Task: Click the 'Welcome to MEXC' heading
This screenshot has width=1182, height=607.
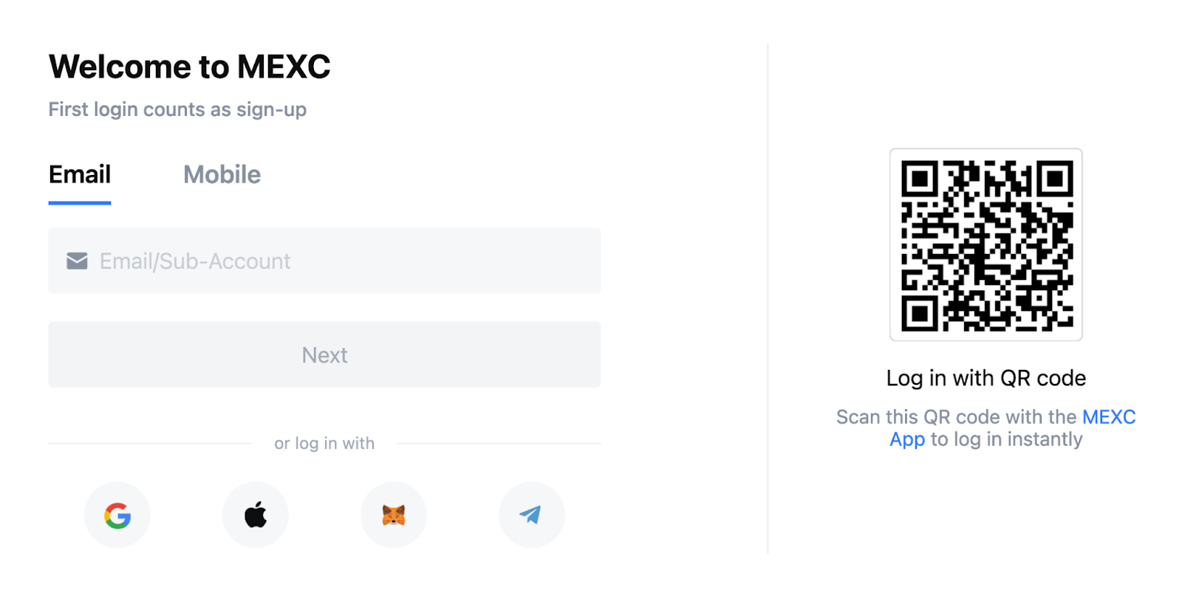Action: tap(190, 66)
